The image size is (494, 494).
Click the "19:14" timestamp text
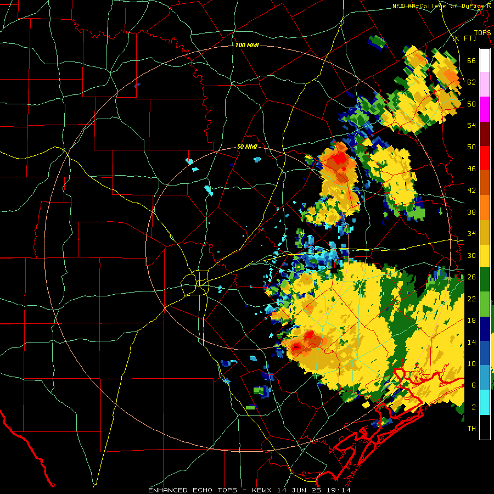coord(340,490)
